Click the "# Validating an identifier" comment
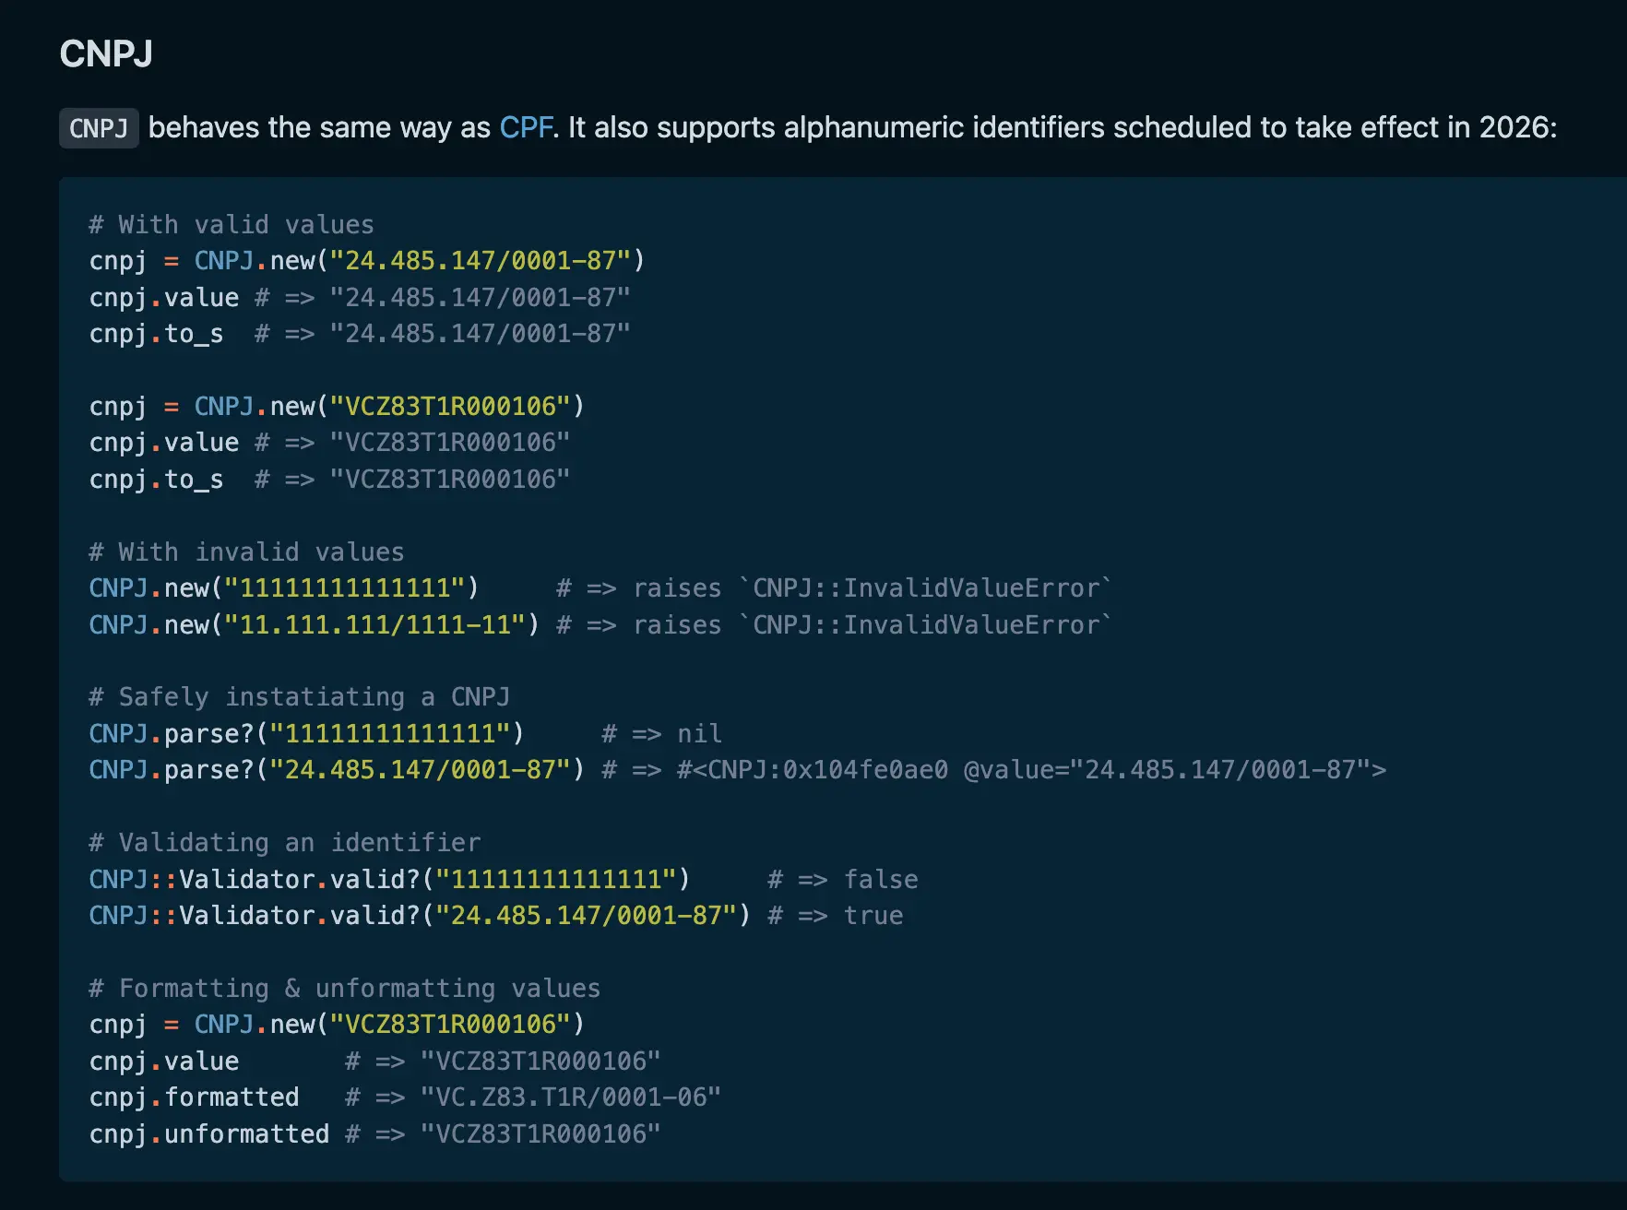1627x1210 pixels. pyautogui.click(x=284, y=843)
